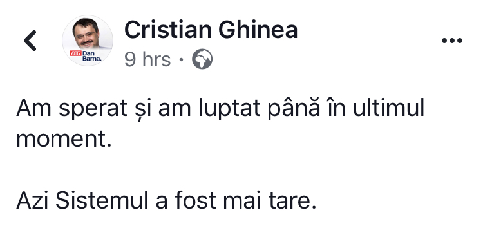Click the man's face in the profile photo
The image size is (483, 244).
tap(86, 32)
